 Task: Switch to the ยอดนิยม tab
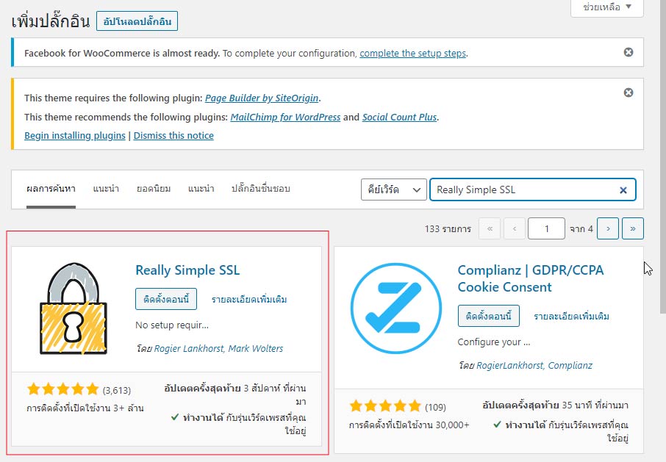154,189
